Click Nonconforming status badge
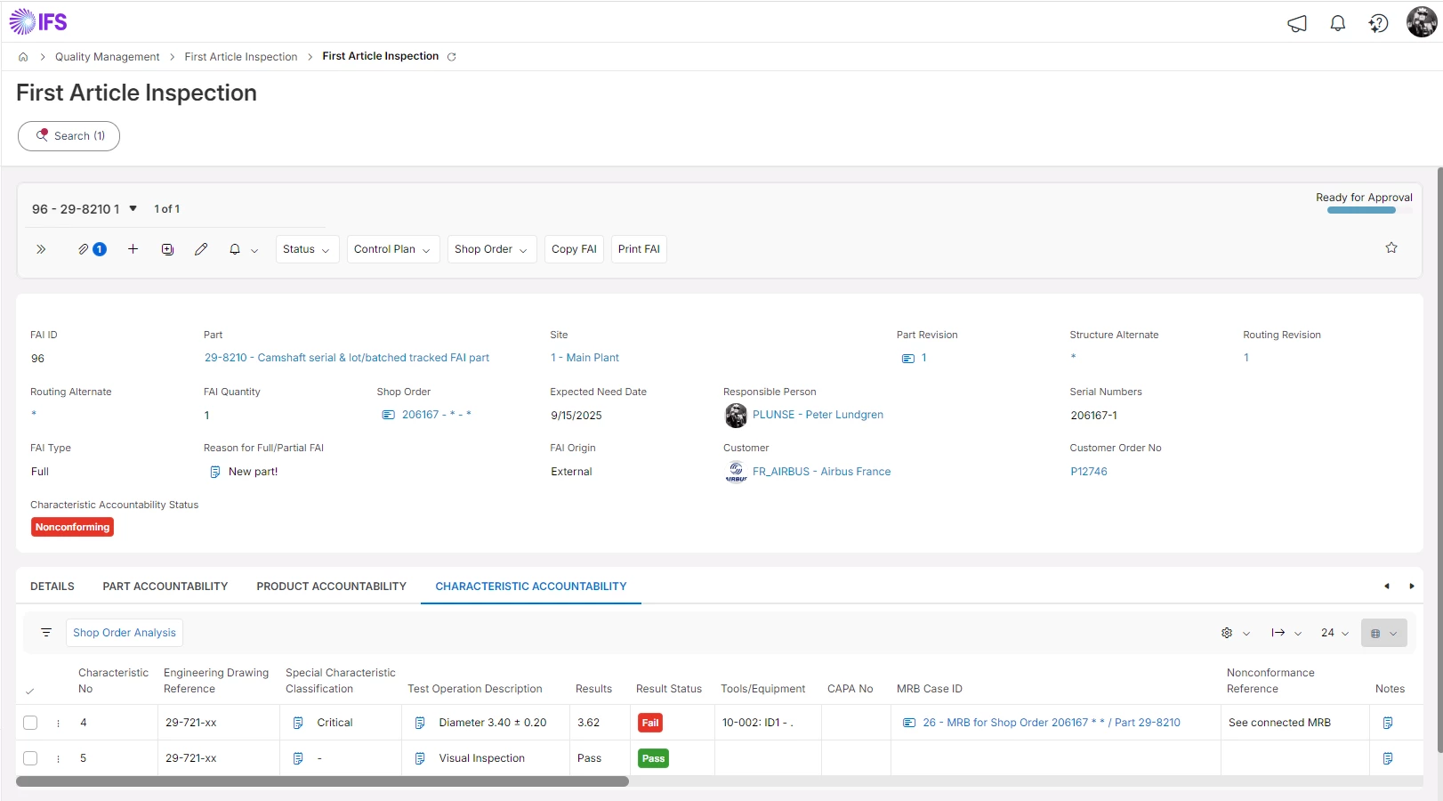The width and height of the screenshot is (1443, 801). pyautogui.click(x=73, y=528)
